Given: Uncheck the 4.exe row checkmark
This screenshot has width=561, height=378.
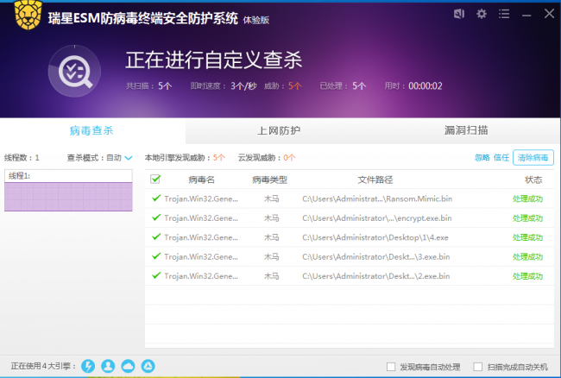Looking at the screenshot, I should 156,236.
